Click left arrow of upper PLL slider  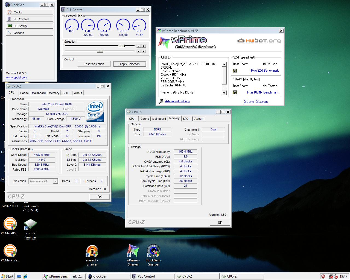point(139,46)
